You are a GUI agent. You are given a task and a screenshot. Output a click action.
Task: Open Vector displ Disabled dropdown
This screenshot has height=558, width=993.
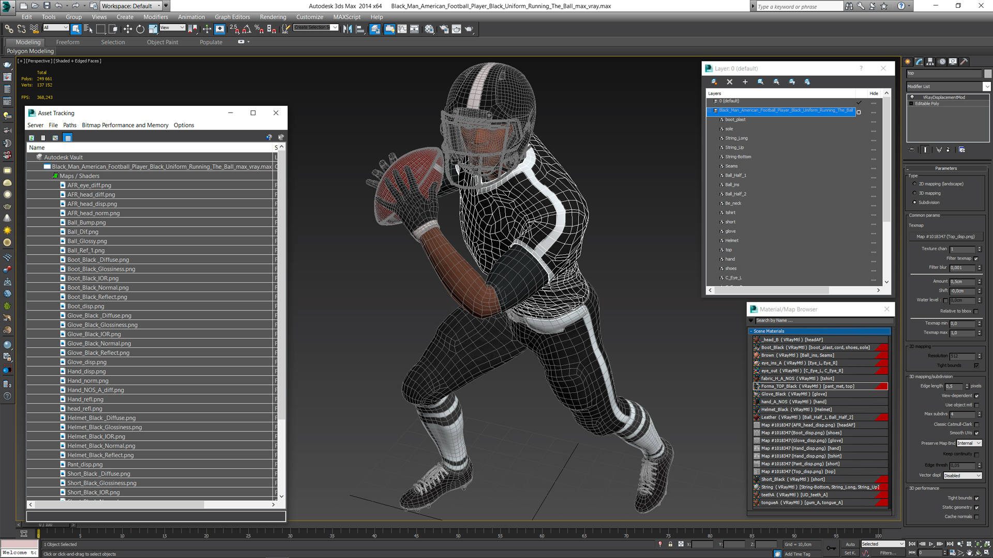pos(962,476)
